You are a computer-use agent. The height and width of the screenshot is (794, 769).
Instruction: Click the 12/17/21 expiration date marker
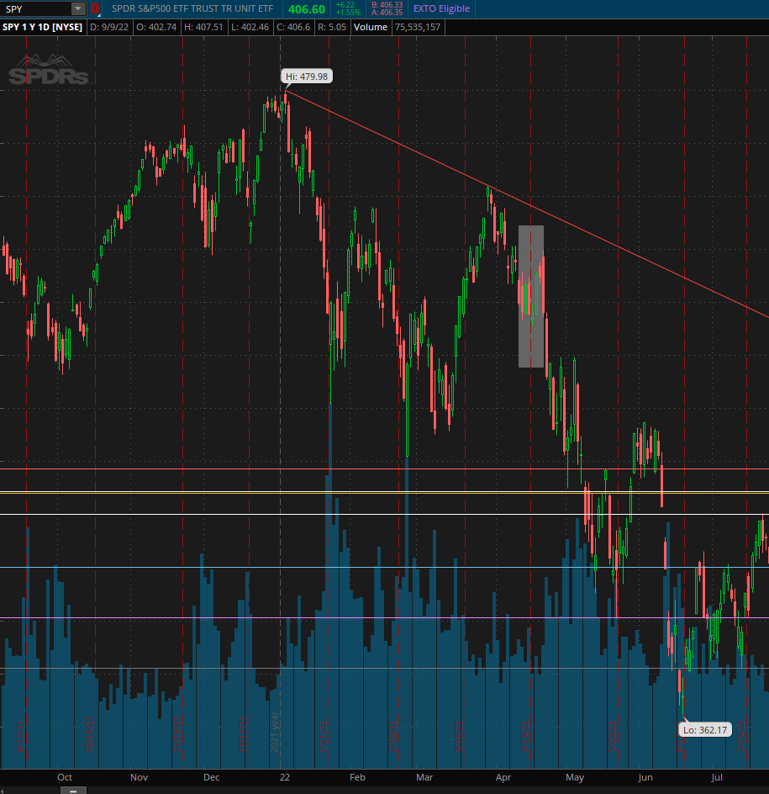click(244, 733)
